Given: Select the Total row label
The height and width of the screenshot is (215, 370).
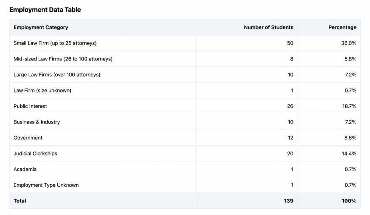Looking at the screenshot, I should pyautogui.click(x=20, y=201).
